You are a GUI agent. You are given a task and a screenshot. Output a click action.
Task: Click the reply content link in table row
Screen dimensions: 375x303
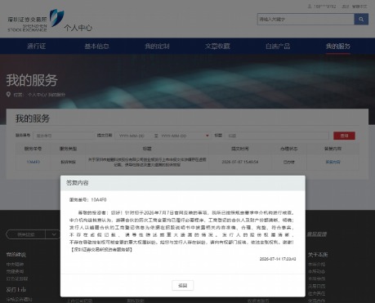click(x=333, y=162)
